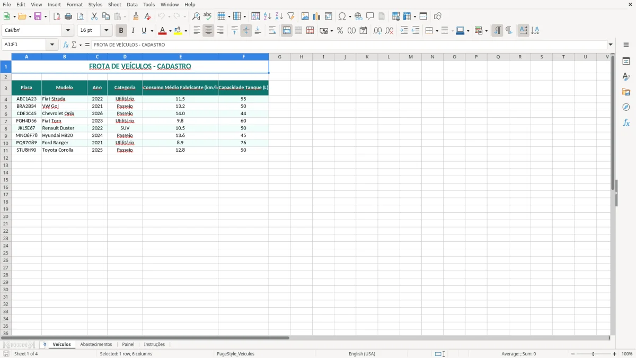This screenshot has height=358, width=636.
Task: Click the zoom slider in the status bar
Action: pyautogui.click(x=594, y=354)
